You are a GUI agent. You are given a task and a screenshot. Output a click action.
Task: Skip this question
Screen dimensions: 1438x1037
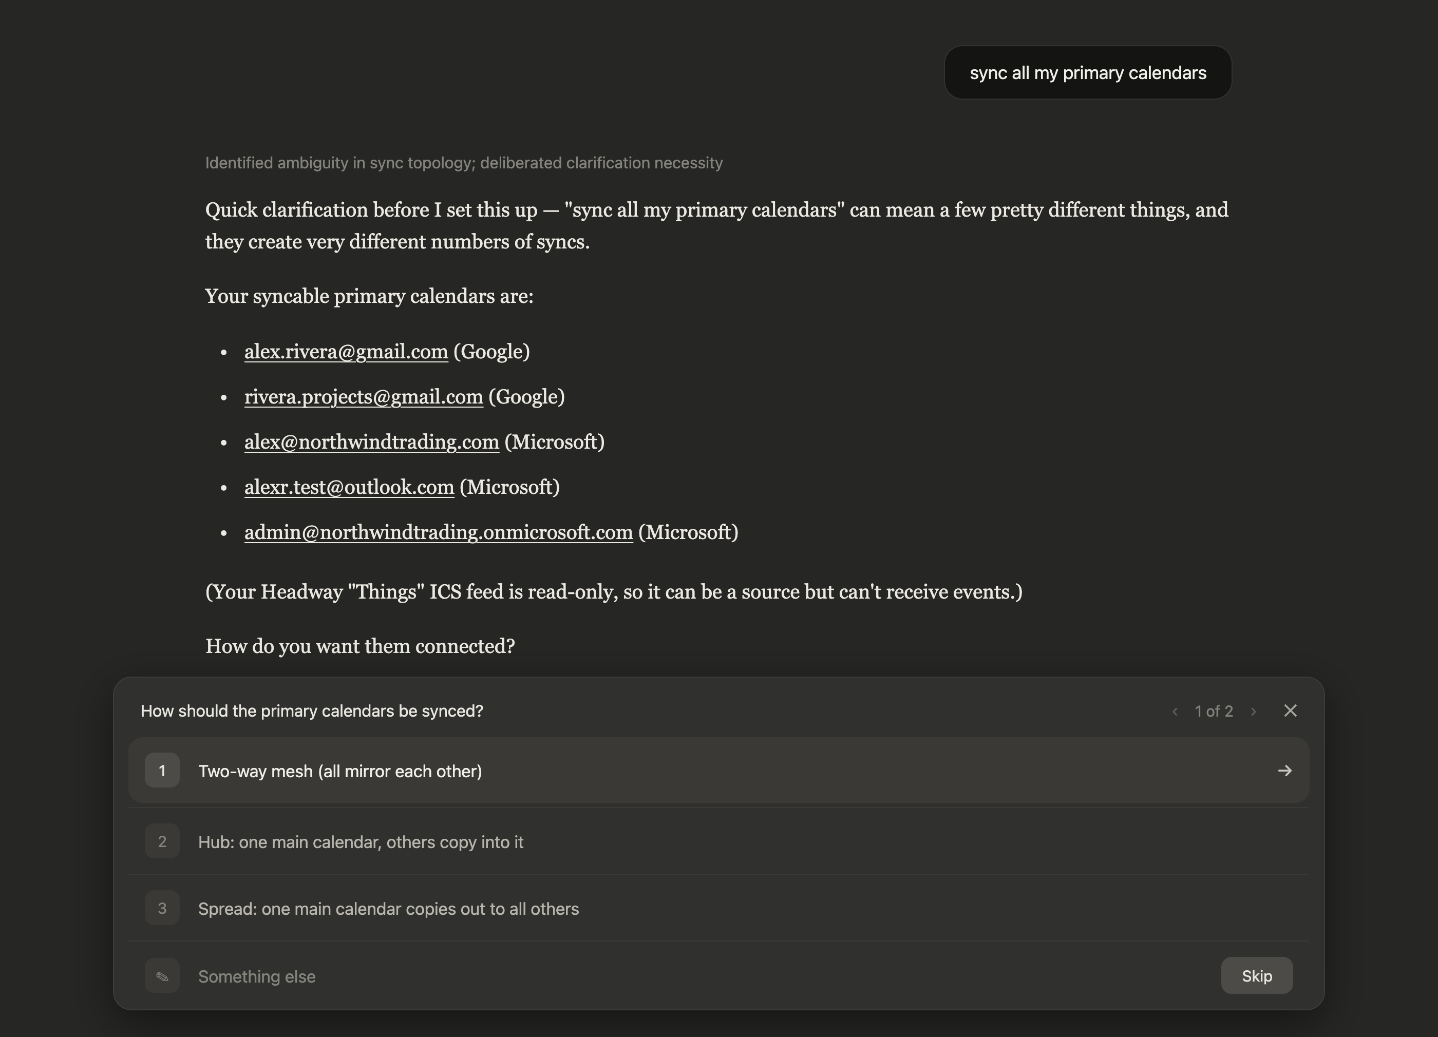(x=1257, y=975)
